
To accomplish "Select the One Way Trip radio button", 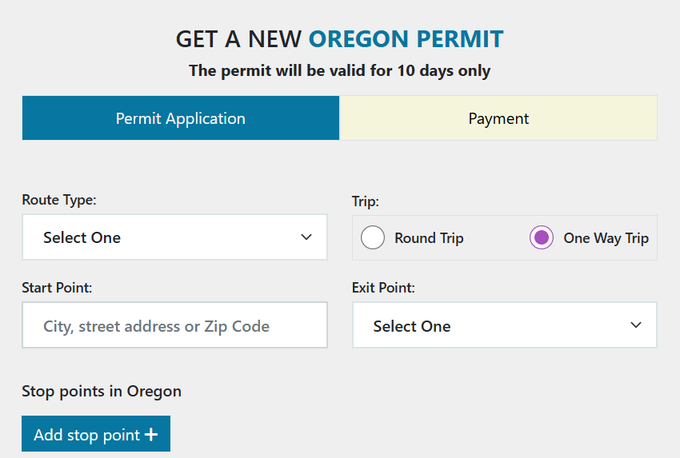I will point(542,238).
